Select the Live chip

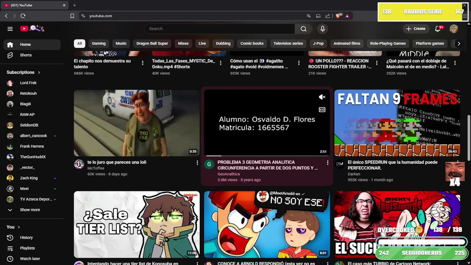202,43
